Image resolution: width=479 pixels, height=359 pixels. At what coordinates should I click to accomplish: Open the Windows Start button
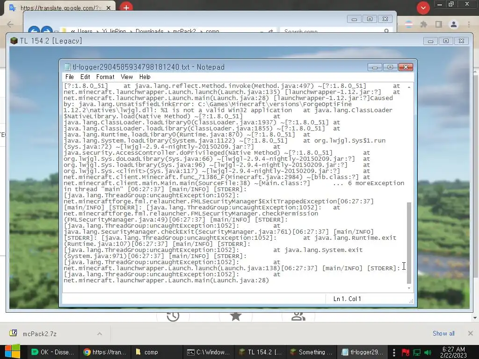pos(12,352)
